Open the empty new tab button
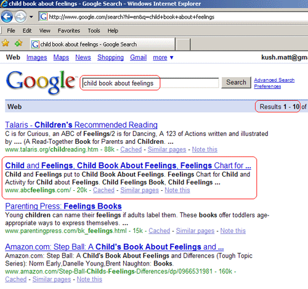The height and width of the screenshot is (289, 308). 183,44
